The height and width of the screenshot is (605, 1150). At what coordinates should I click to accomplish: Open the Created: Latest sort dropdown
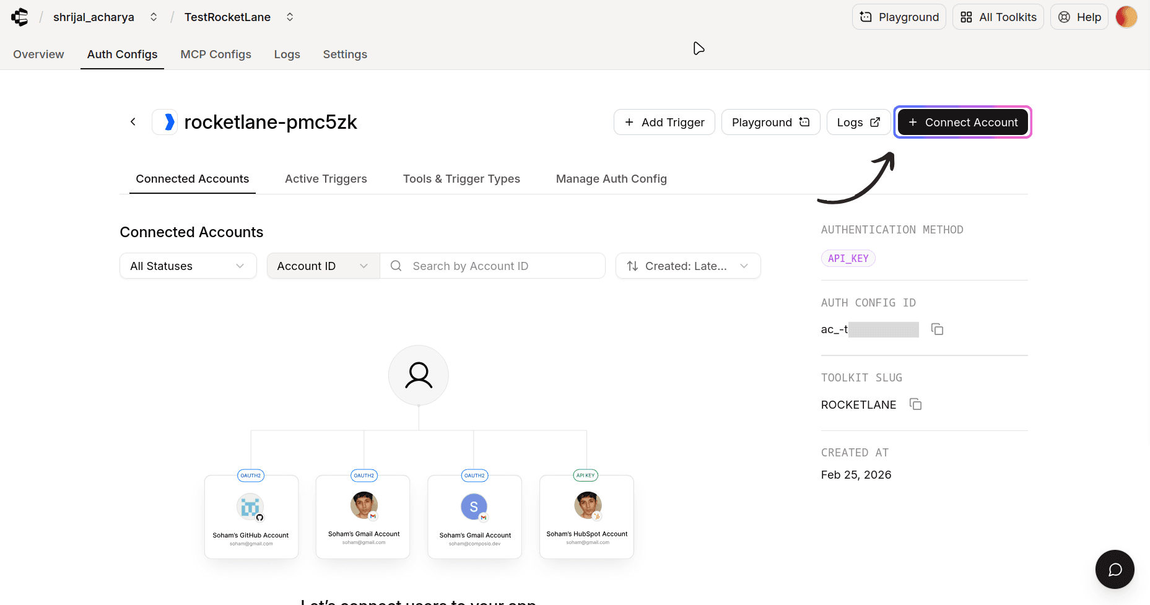point(688,266)
